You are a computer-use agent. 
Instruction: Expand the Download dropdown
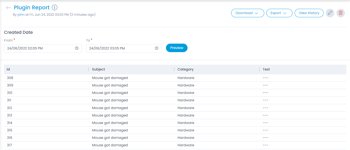tap(247, 13)
